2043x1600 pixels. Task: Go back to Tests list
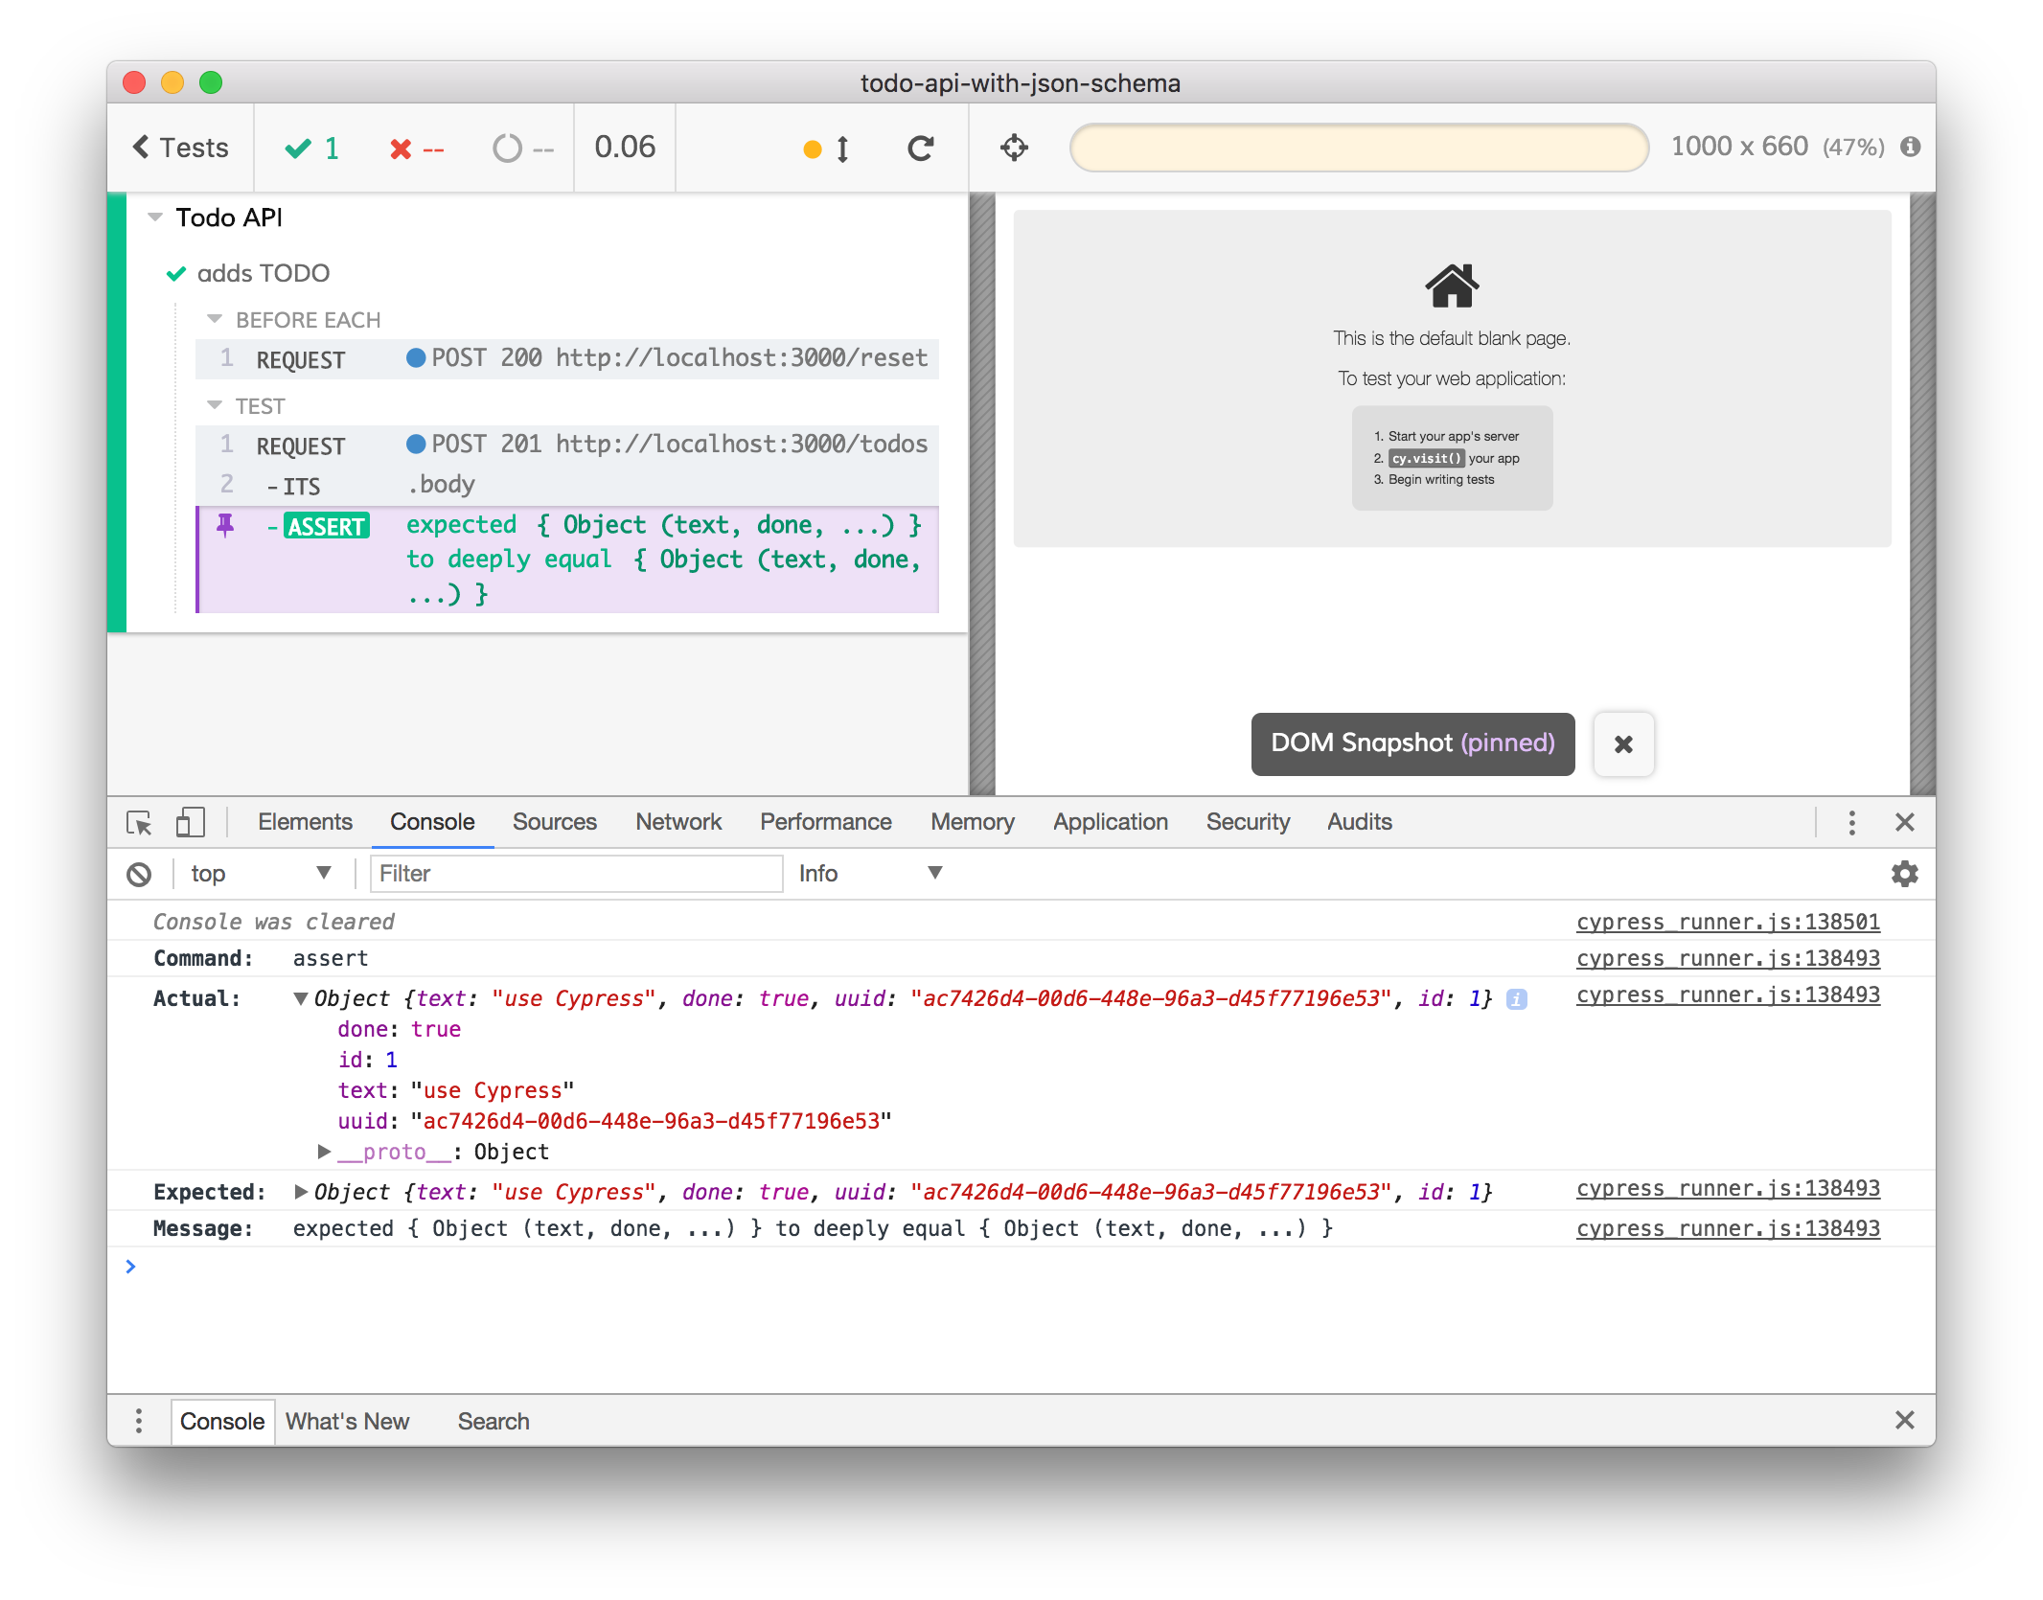click(x=180, y=148)
